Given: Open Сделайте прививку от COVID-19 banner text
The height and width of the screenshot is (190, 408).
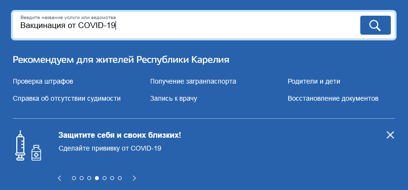Looking at the screenshot, I should (x=110, y=149).
